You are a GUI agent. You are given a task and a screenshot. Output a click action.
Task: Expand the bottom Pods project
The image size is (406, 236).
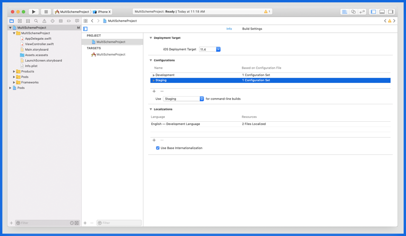pos(10,88)
